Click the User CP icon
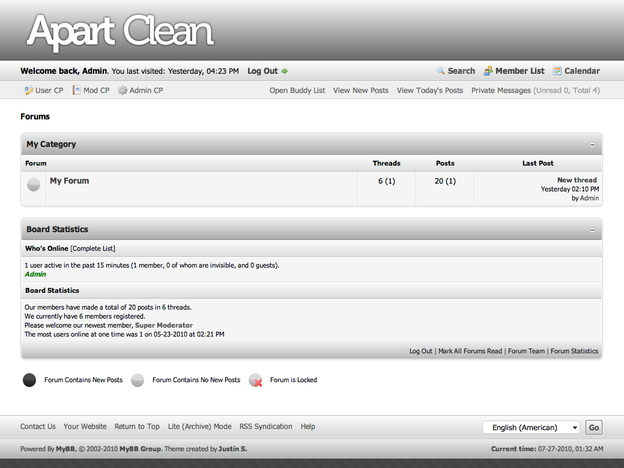Screen dimensions: 624x468 pos(28,91)
